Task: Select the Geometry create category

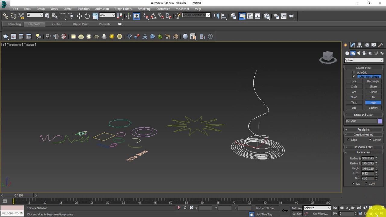Action: coord(347,53)
